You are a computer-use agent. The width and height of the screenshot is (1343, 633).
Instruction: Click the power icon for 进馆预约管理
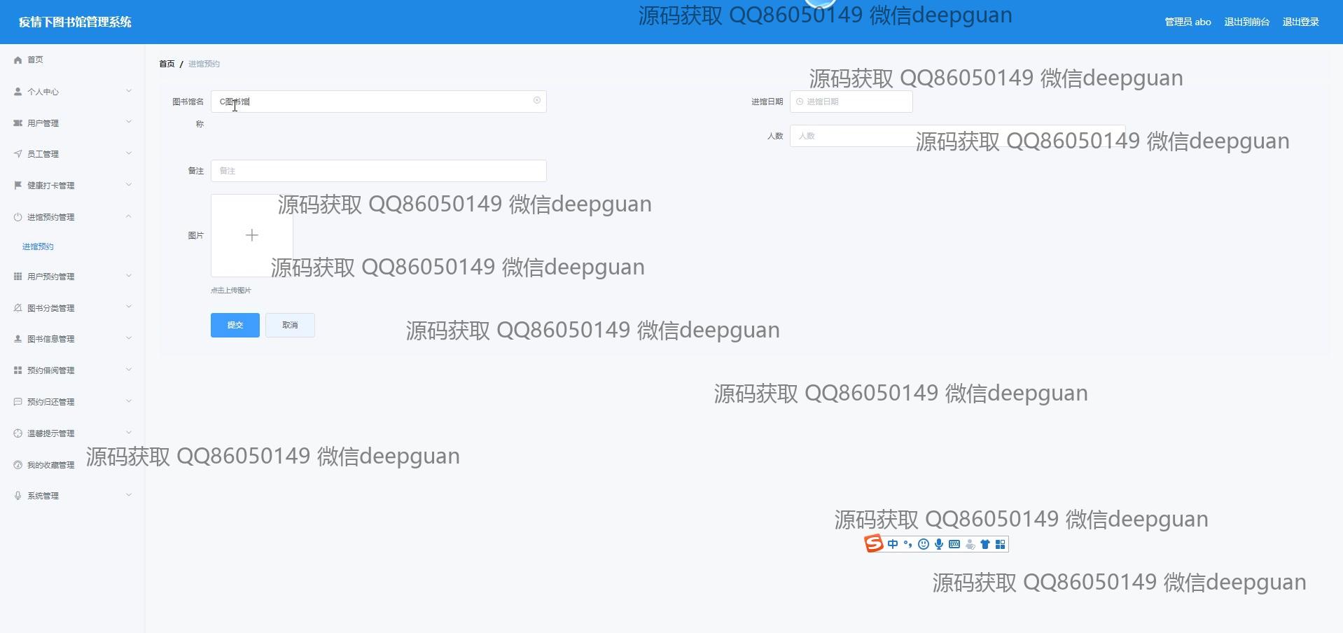coord(18,217)
